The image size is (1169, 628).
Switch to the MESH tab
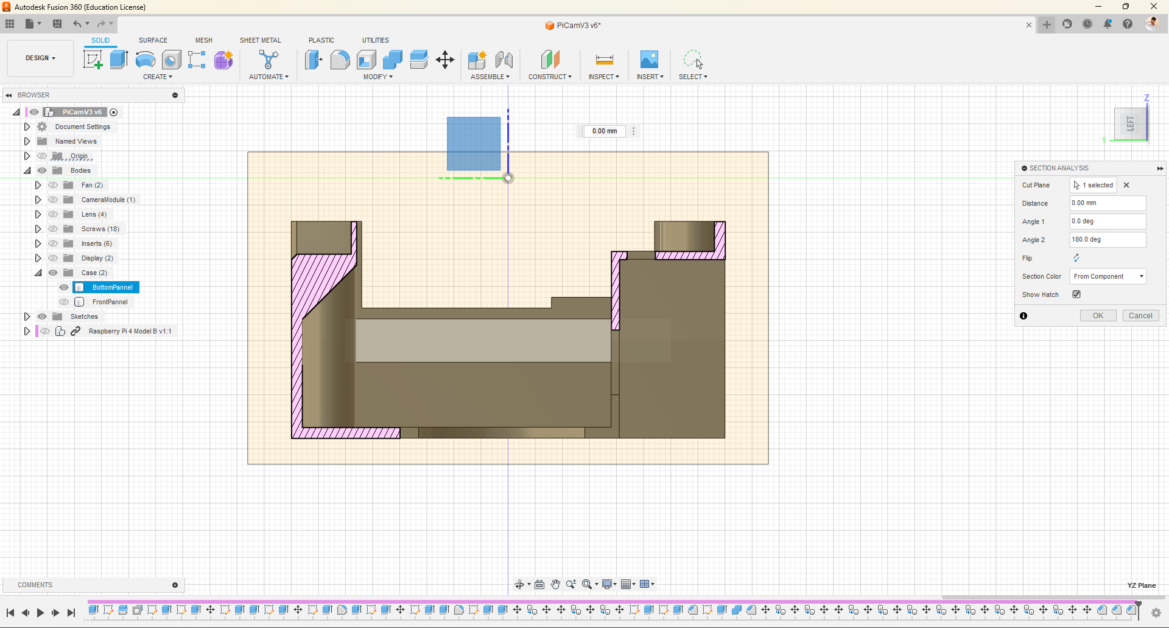(204, 40)
